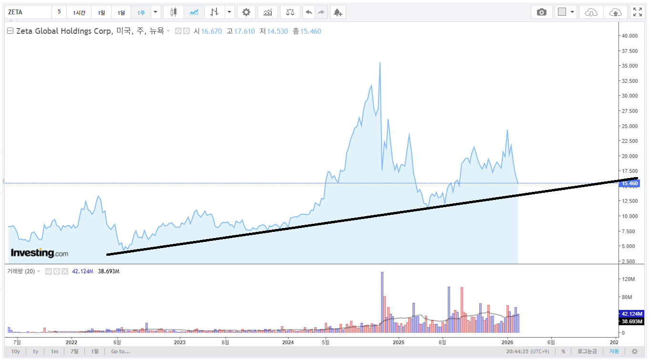The image size is (649, 359).
Task: Take a chart snapshot with camera icon
Action: (542, 12)
